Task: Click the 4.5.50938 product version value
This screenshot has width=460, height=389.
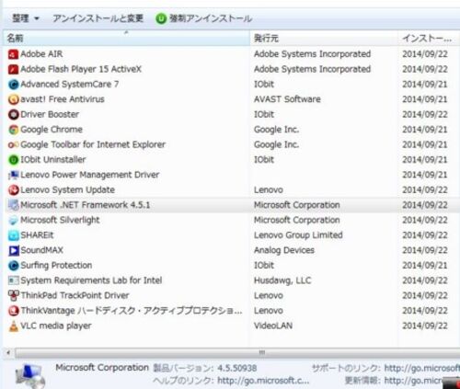Action: [236, 368]
